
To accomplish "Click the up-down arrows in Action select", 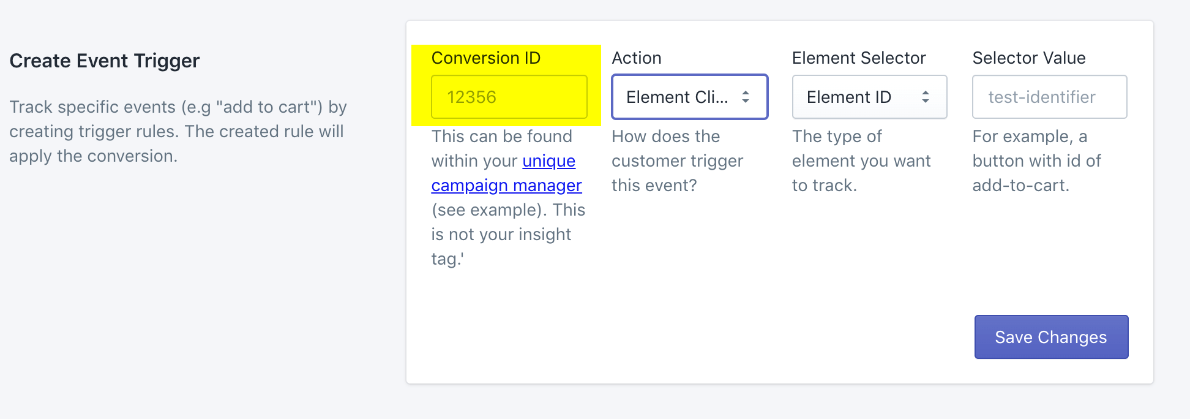I will (x=746, y=97).
